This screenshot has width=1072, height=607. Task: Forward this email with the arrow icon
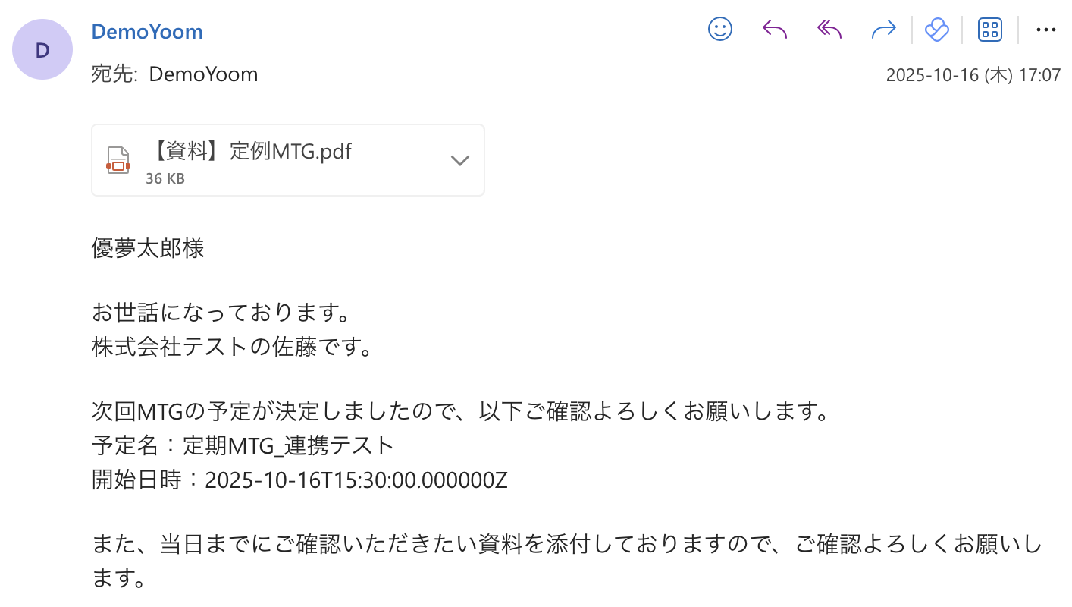point(884,30)
